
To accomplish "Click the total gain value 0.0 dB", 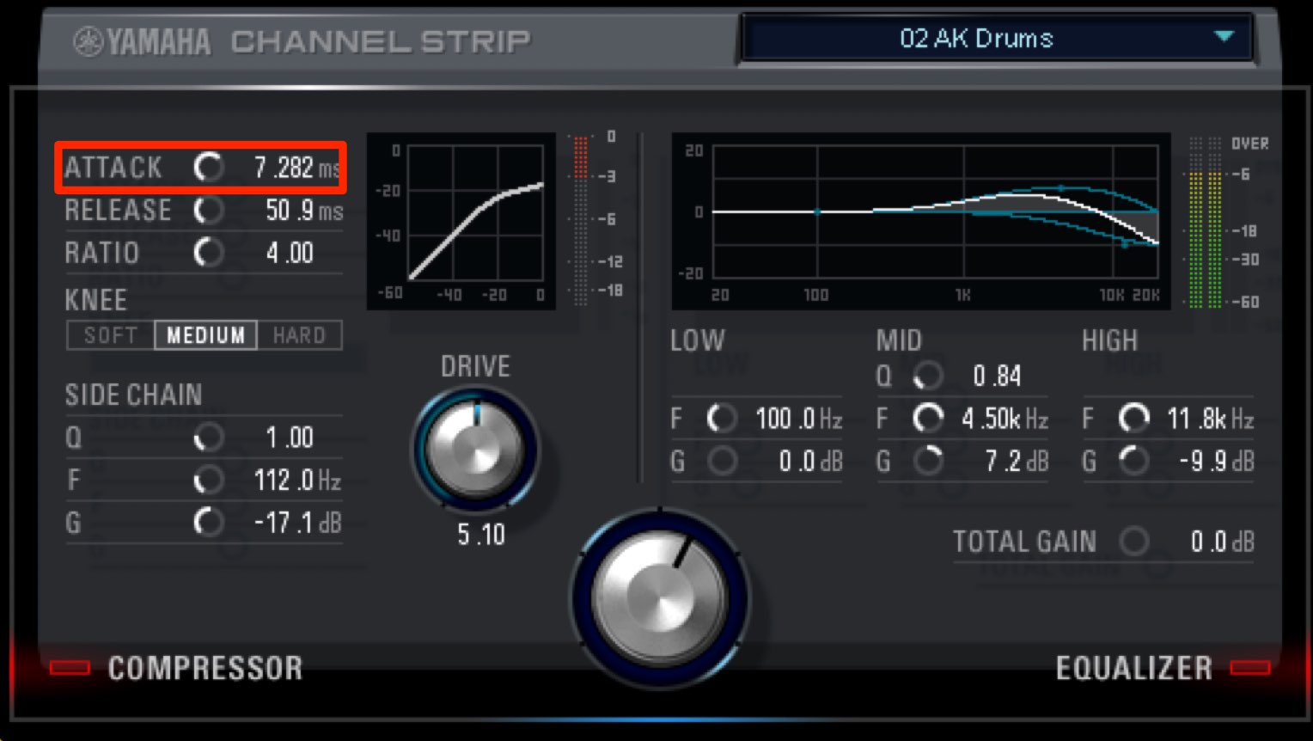I will pos(1222,542).
